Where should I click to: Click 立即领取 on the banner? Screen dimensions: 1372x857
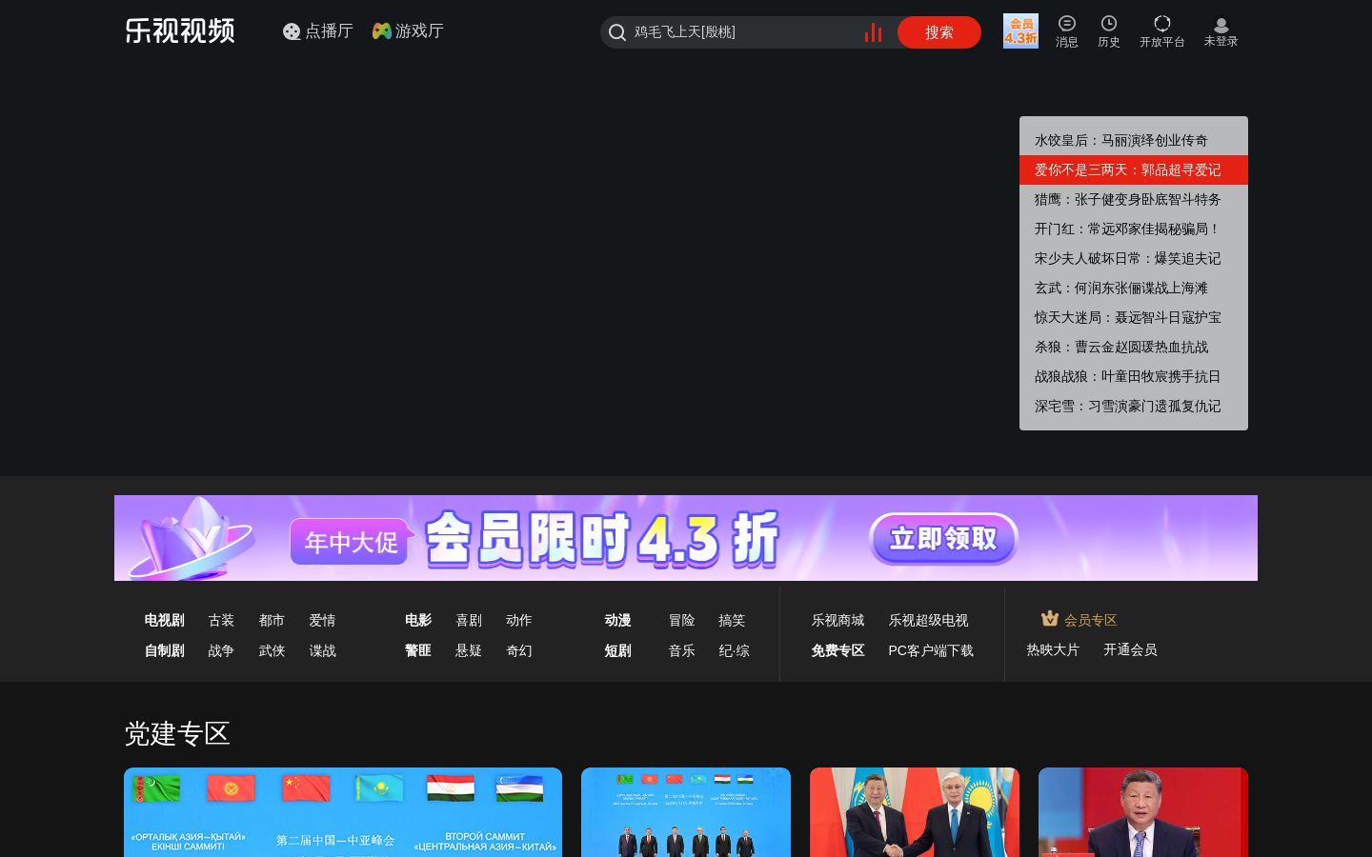coord(943,539)
